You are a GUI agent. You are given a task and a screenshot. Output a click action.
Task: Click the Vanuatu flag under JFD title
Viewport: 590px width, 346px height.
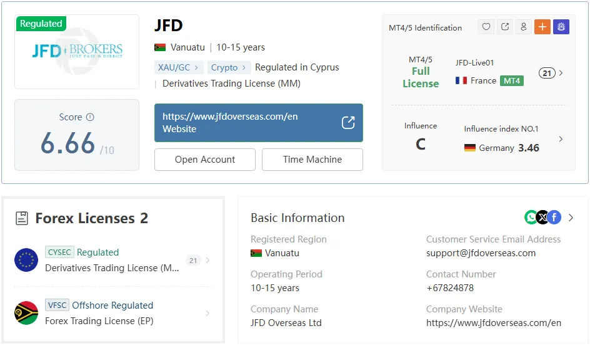(x=160, y=47)
